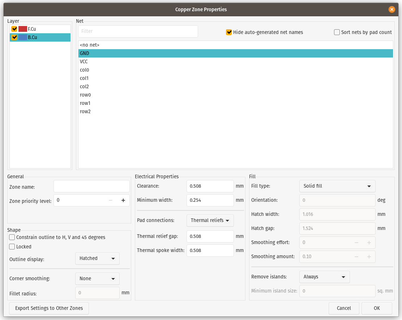The height and width of the screenshot is (320, 402).
Task: Increase zone priority level with plus button
Action: [x=123, y=200]
